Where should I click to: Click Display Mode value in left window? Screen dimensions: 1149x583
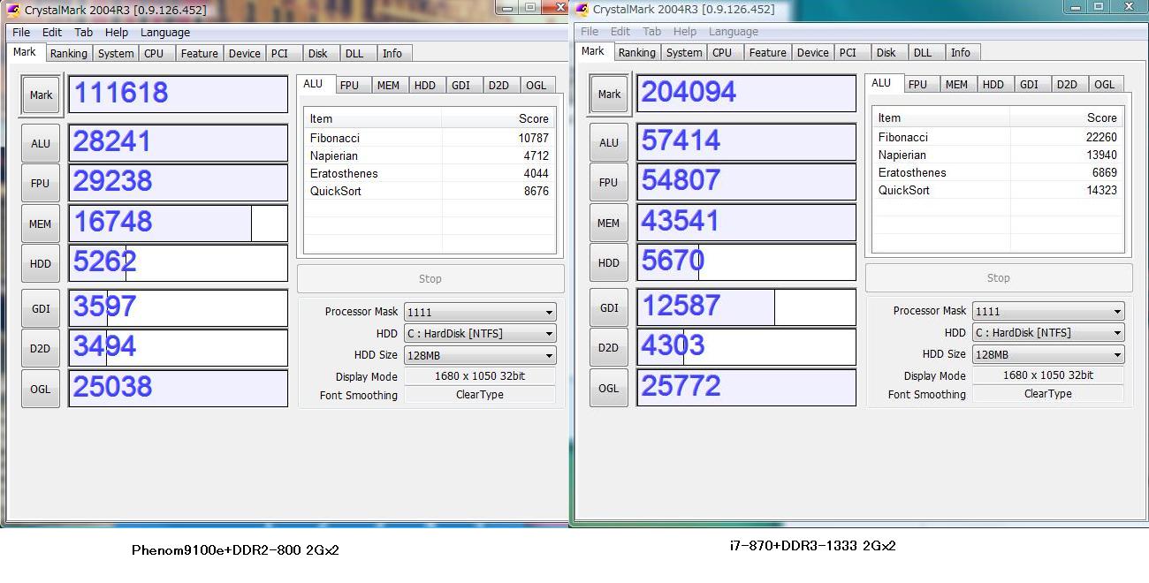click(480, 376)
